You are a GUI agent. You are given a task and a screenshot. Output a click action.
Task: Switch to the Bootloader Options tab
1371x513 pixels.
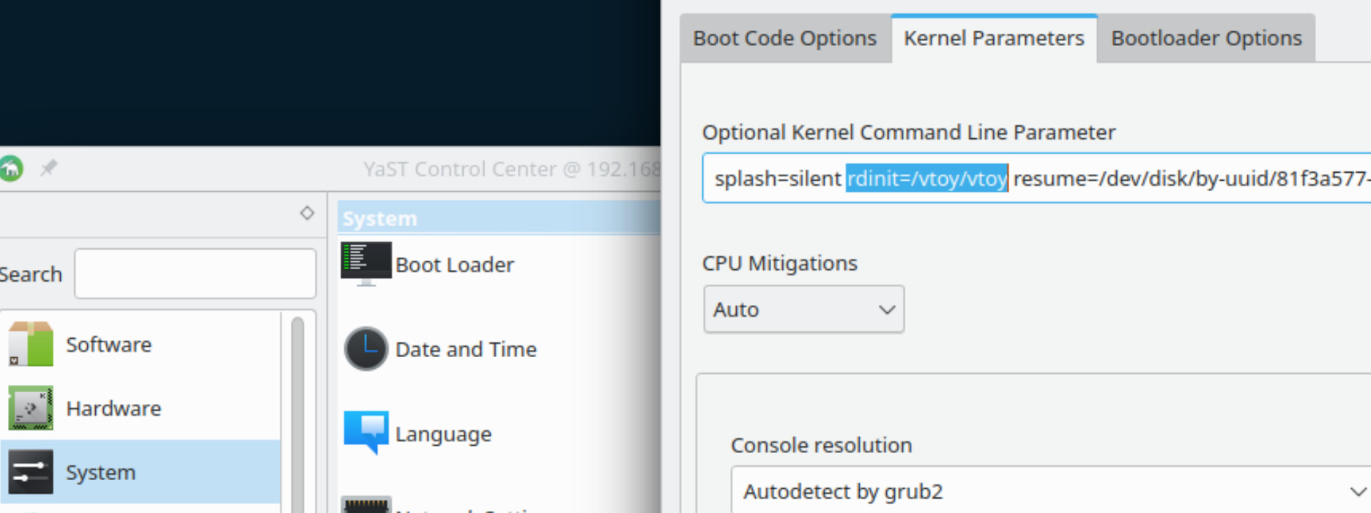pyautogui.click(x=1205, y=38)
